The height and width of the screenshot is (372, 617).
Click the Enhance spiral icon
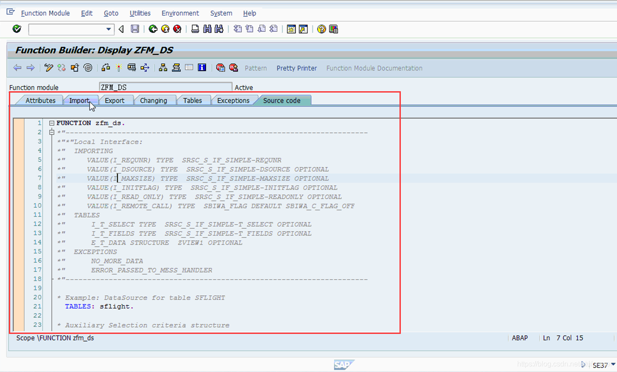(87, 68)
